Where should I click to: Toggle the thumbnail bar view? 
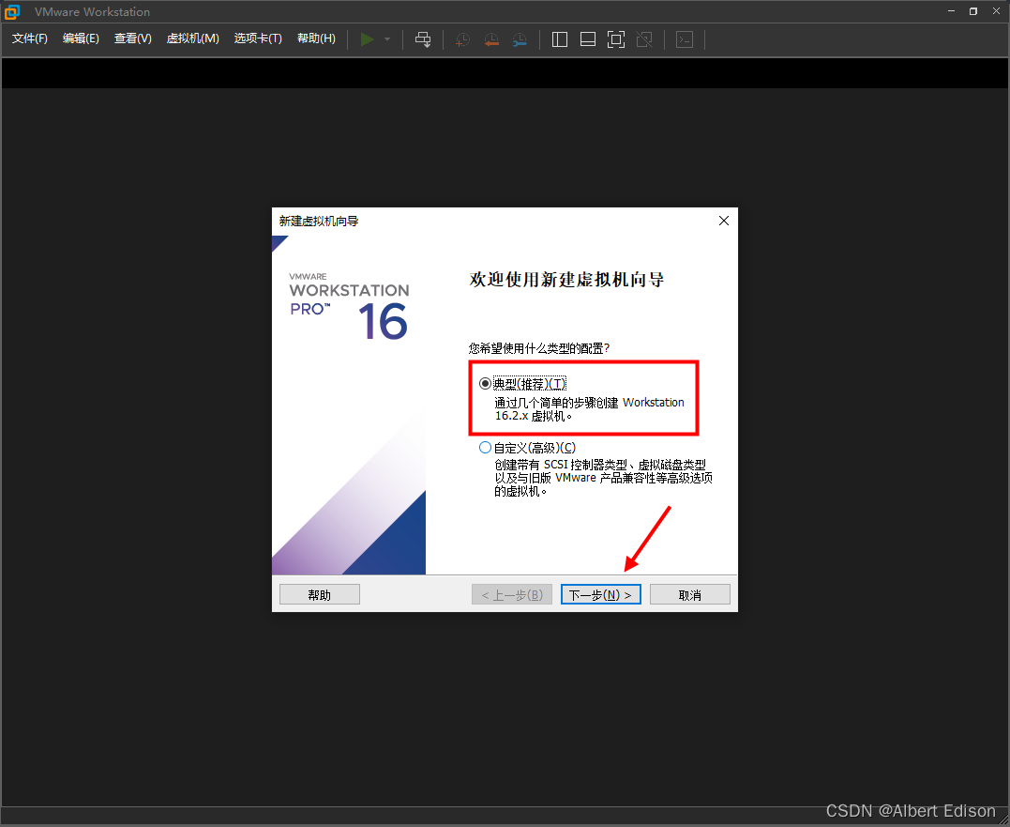[x=587, y=39]
